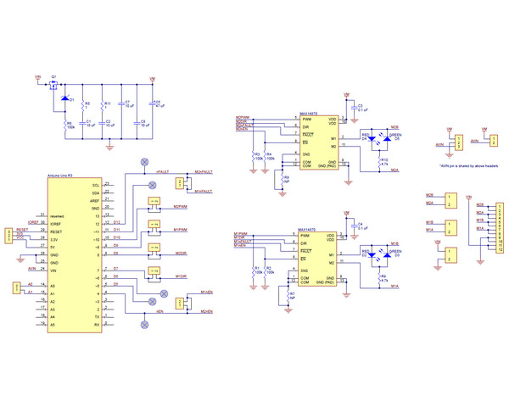The image size is (509, 407).
Task: Click the 'M2nFAULT' label beside the 2-pin header
Action: (204, 171)
